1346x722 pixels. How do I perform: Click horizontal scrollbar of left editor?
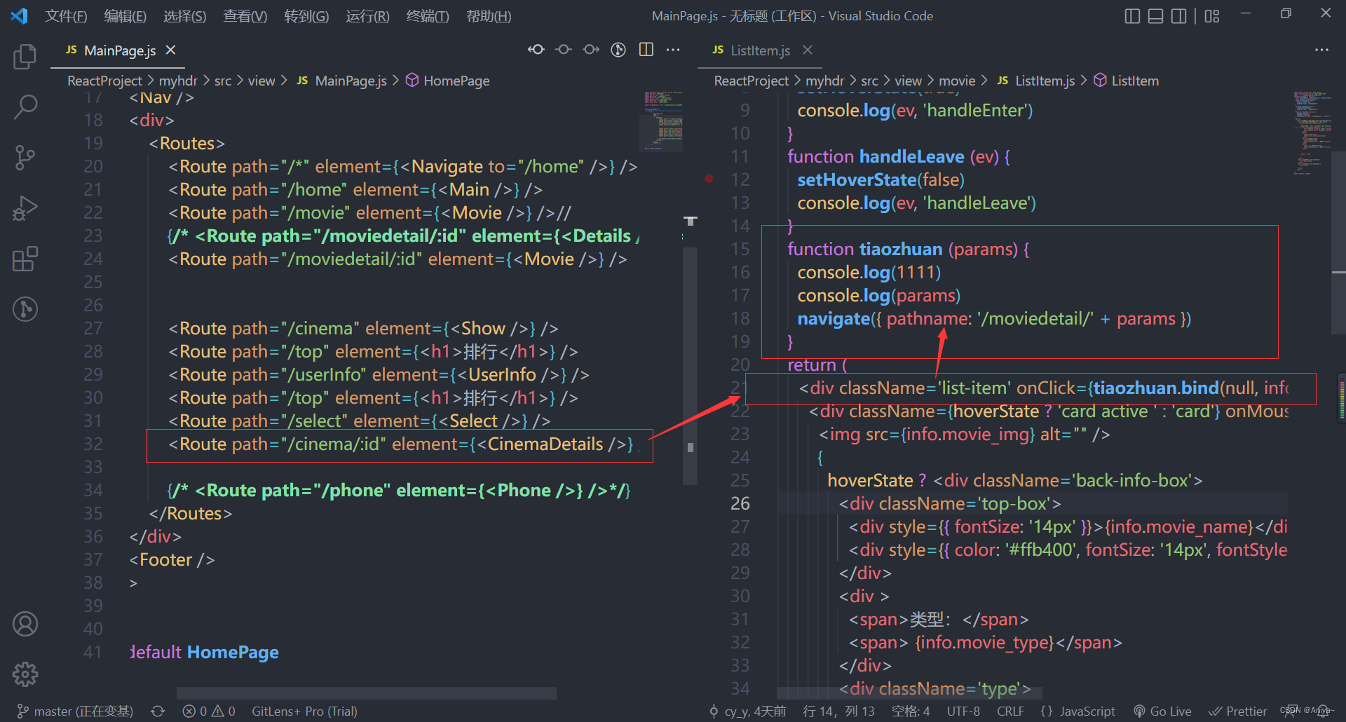click(x=367, y=693)
